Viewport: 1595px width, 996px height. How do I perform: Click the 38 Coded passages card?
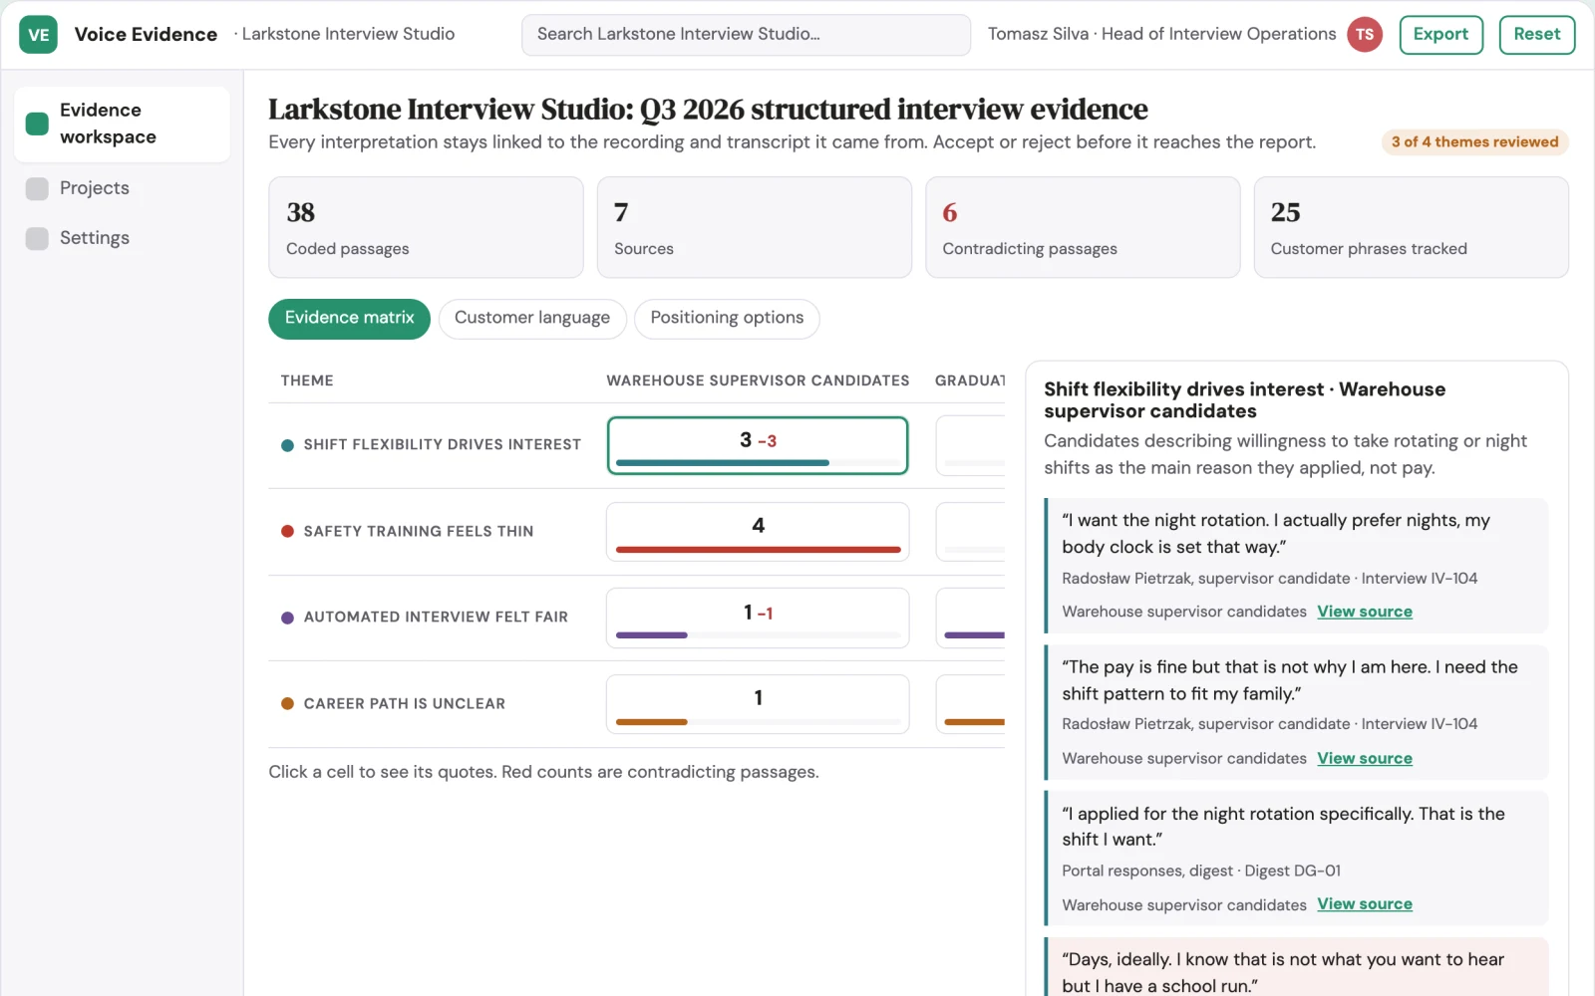[x=426, y=227]
